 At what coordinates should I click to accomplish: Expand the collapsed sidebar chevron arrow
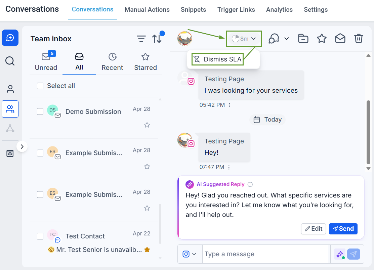pyautogui.click(x=22, y=146)
